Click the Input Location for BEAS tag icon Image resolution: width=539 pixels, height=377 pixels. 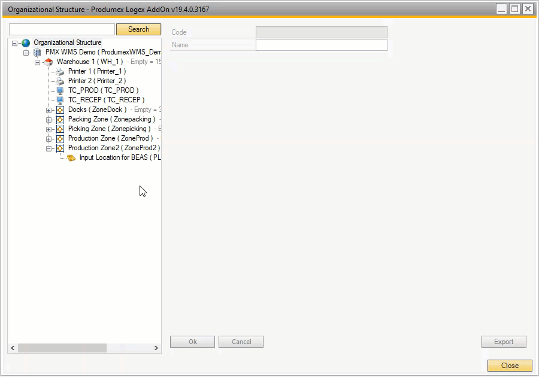tap(71, 158)
